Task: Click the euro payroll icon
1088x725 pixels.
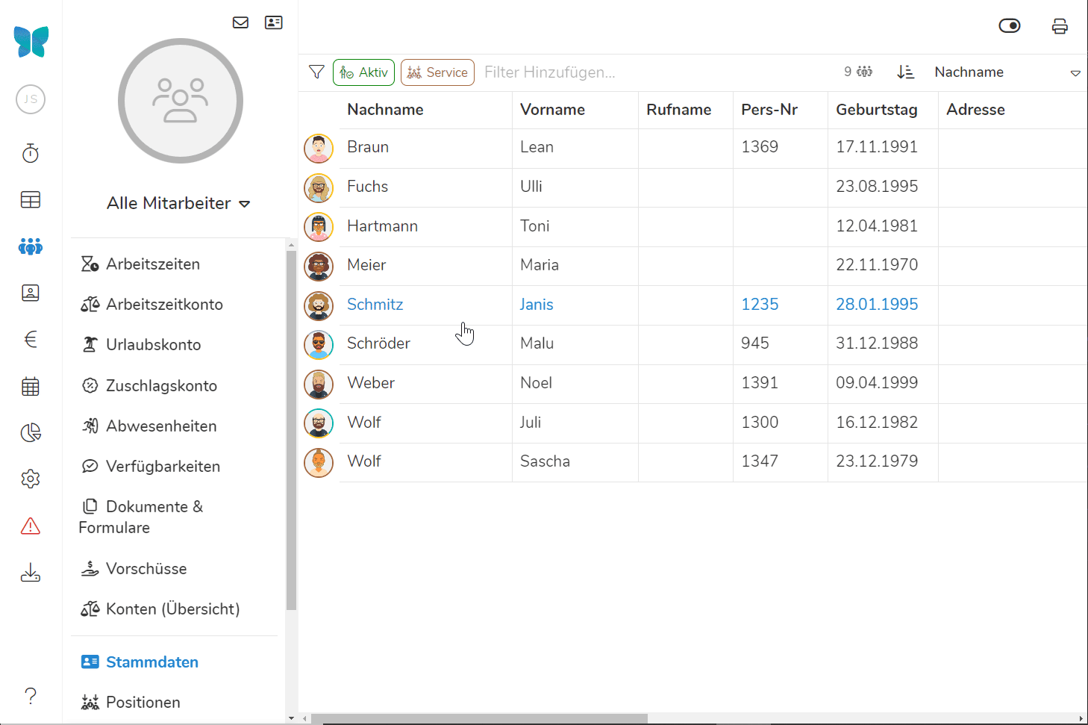Action: [x=31, y=340]
